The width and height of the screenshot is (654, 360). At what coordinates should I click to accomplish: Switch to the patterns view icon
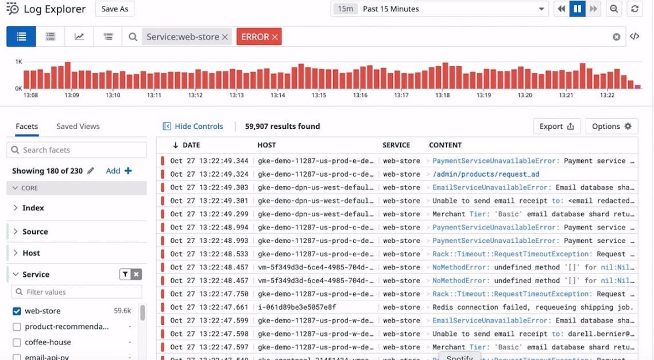(x=108, y=36)
